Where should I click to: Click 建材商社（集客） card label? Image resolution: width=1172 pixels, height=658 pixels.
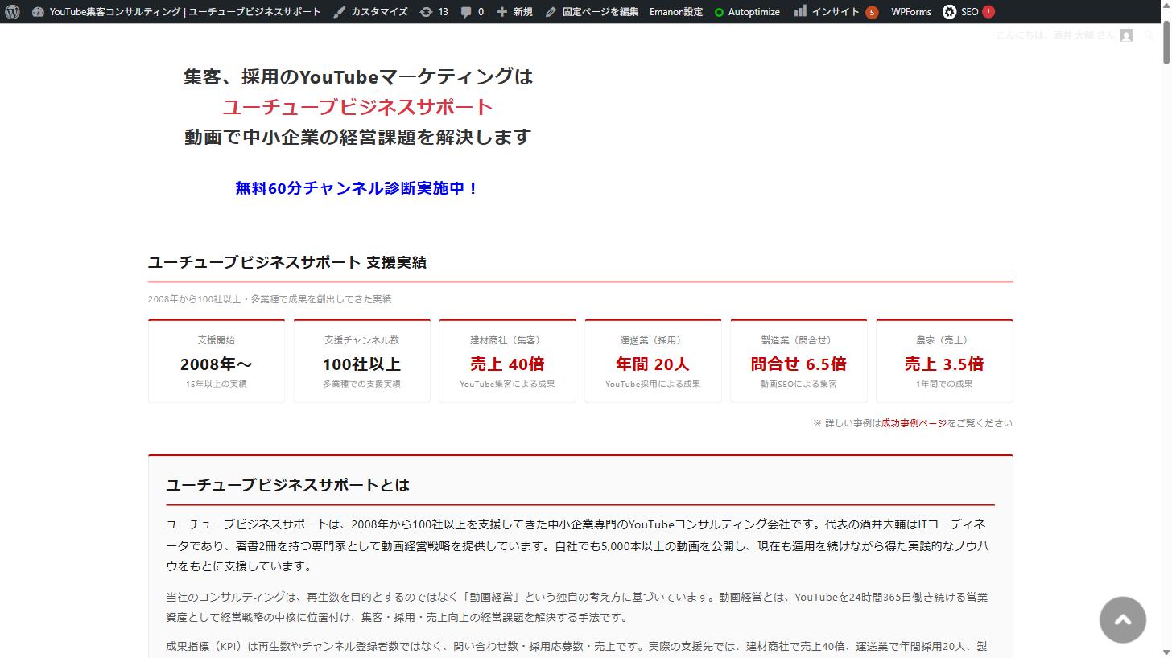tap(507, 340)
